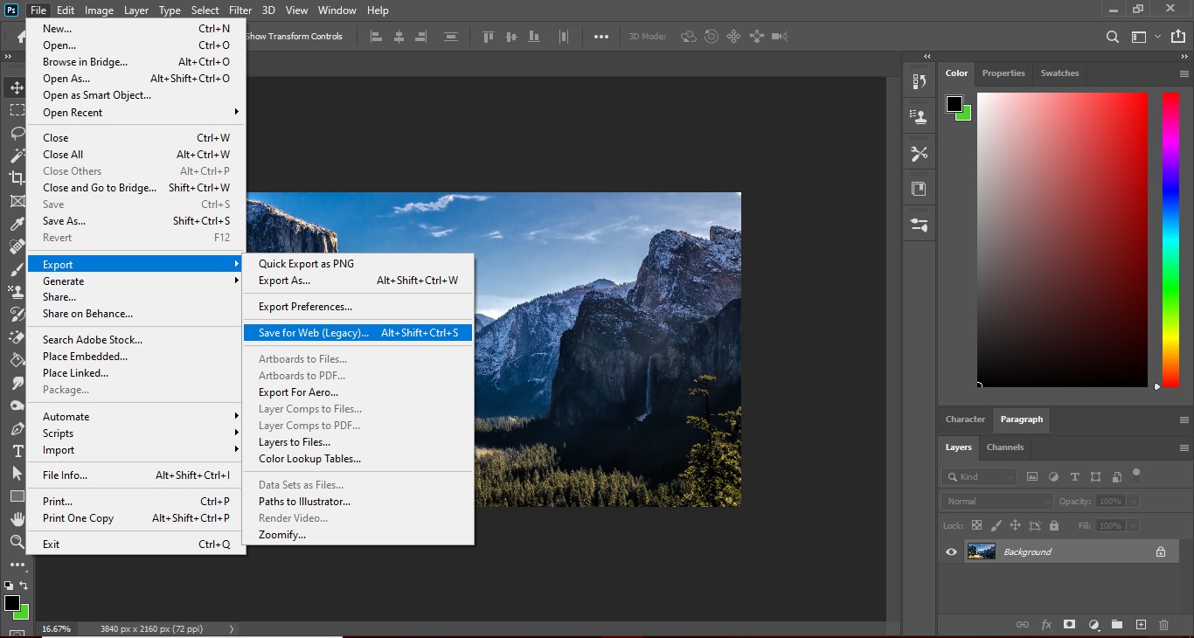Toggle the layer filtering switch
1194x638 pixels.
pyautogui.click(x=1136, y=475)
